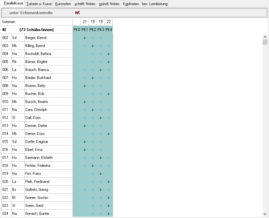Toggle PK4 mark for Bocholdt, Bettina
269x218 pixels.
click(109, 54)
